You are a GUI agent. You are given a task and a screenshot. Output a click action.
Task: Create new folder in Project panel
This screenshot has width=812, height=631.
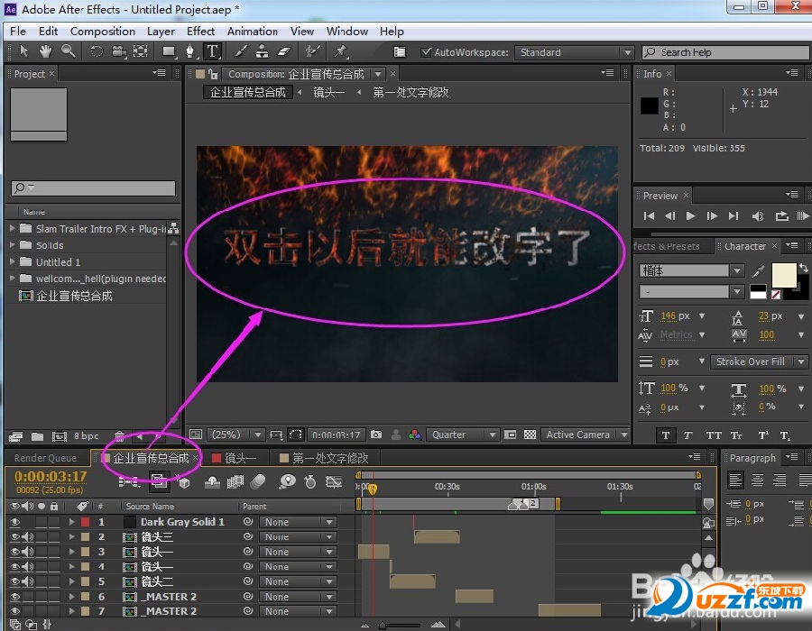point(37,436)
